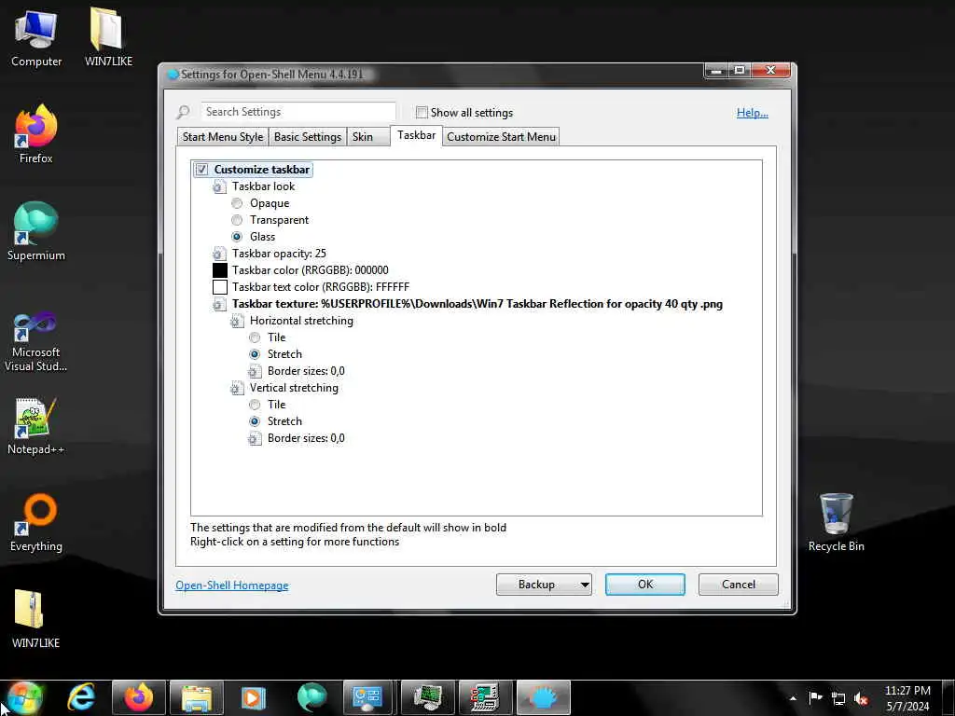Click the Horizontal stretching setting icon

point(236,321)
